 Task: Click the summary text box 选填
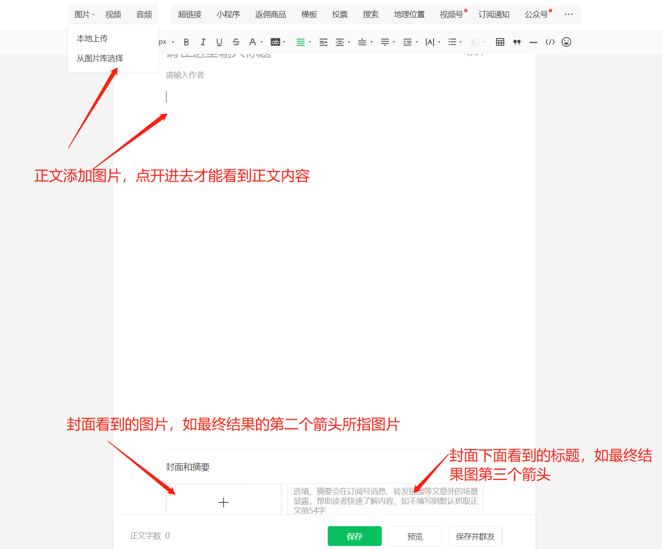click(385, 499)
